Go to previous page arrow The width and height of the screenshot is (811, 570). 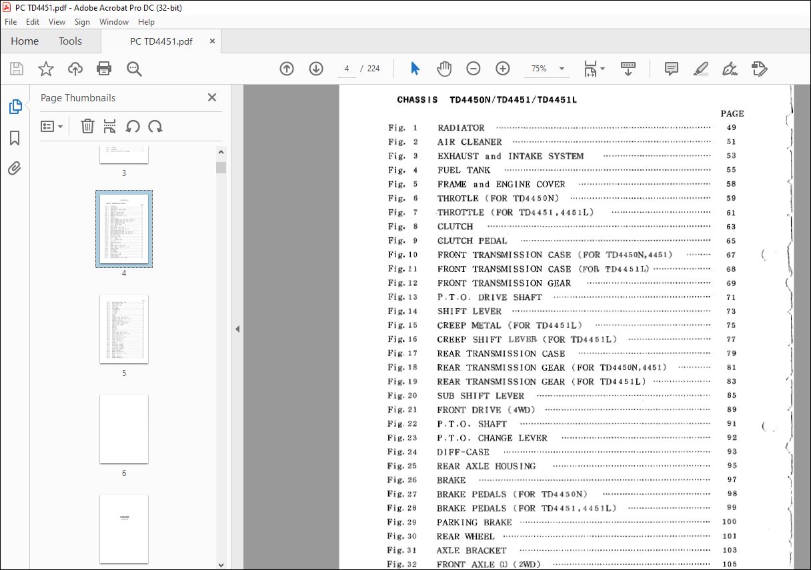click(x=287, y=69)
